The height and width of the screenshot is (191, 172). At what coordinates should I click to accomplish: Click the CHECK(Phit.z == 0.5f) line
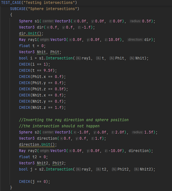pyautogui.click(x=43, y=89)
